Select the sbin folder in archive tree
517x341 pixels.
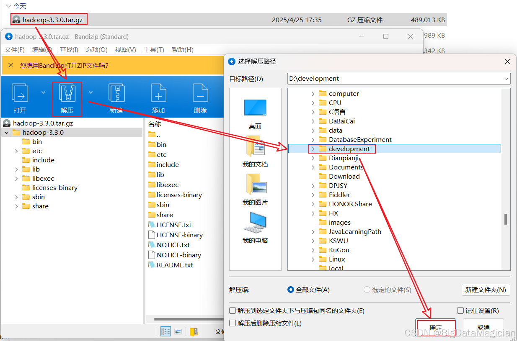pyautogui.click(x=38, y=197)
